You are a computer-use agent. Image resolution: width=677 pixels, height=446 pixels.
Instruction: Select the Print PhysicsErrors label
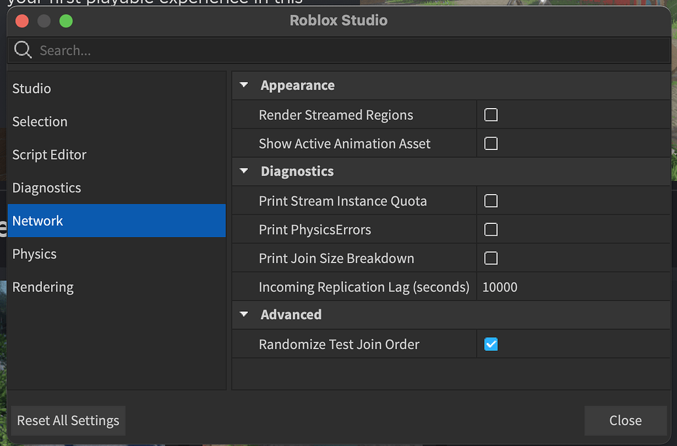click(315, 229)
